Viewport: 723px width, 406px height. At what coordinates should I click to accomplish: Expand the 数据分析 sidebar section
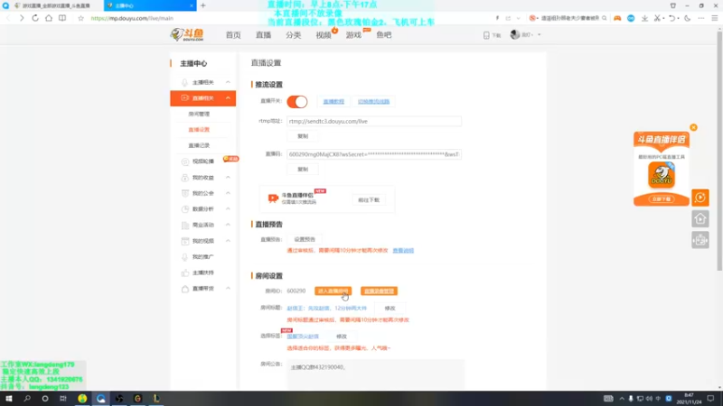pos(228,209)
